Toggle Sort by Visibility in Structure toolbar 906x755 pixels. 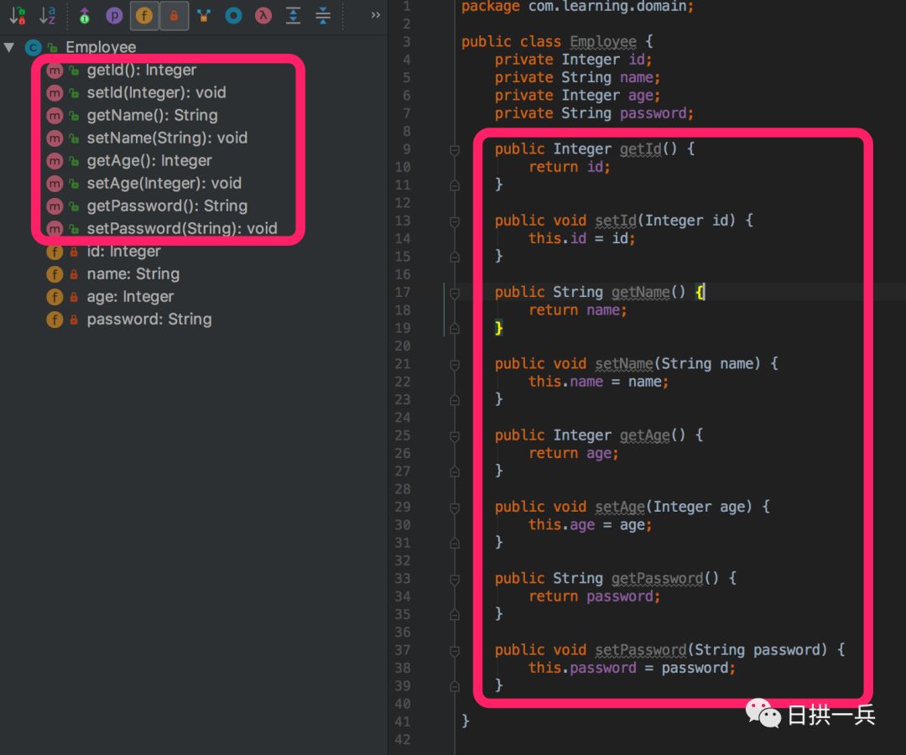18,16
